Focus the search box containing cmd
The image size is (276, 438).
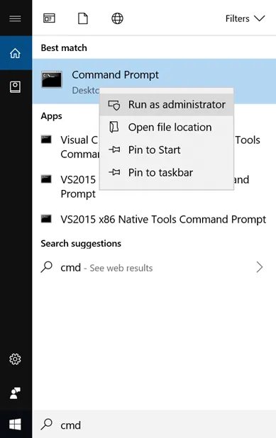154,425
